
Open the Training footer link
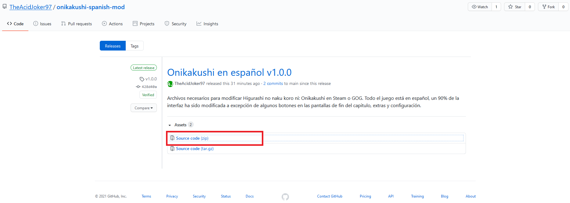tap(417, 196)
